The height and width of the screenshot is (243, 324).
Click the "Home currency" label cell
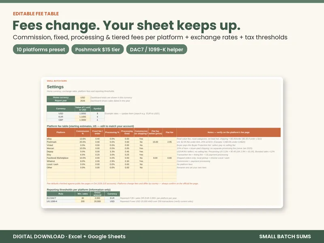[x=61, y=98]
